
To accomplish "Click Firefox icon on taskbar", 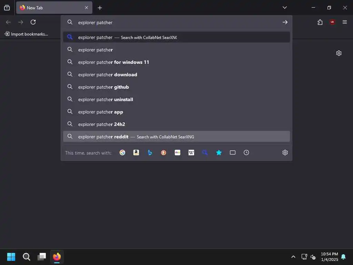I will coord(57,257).
